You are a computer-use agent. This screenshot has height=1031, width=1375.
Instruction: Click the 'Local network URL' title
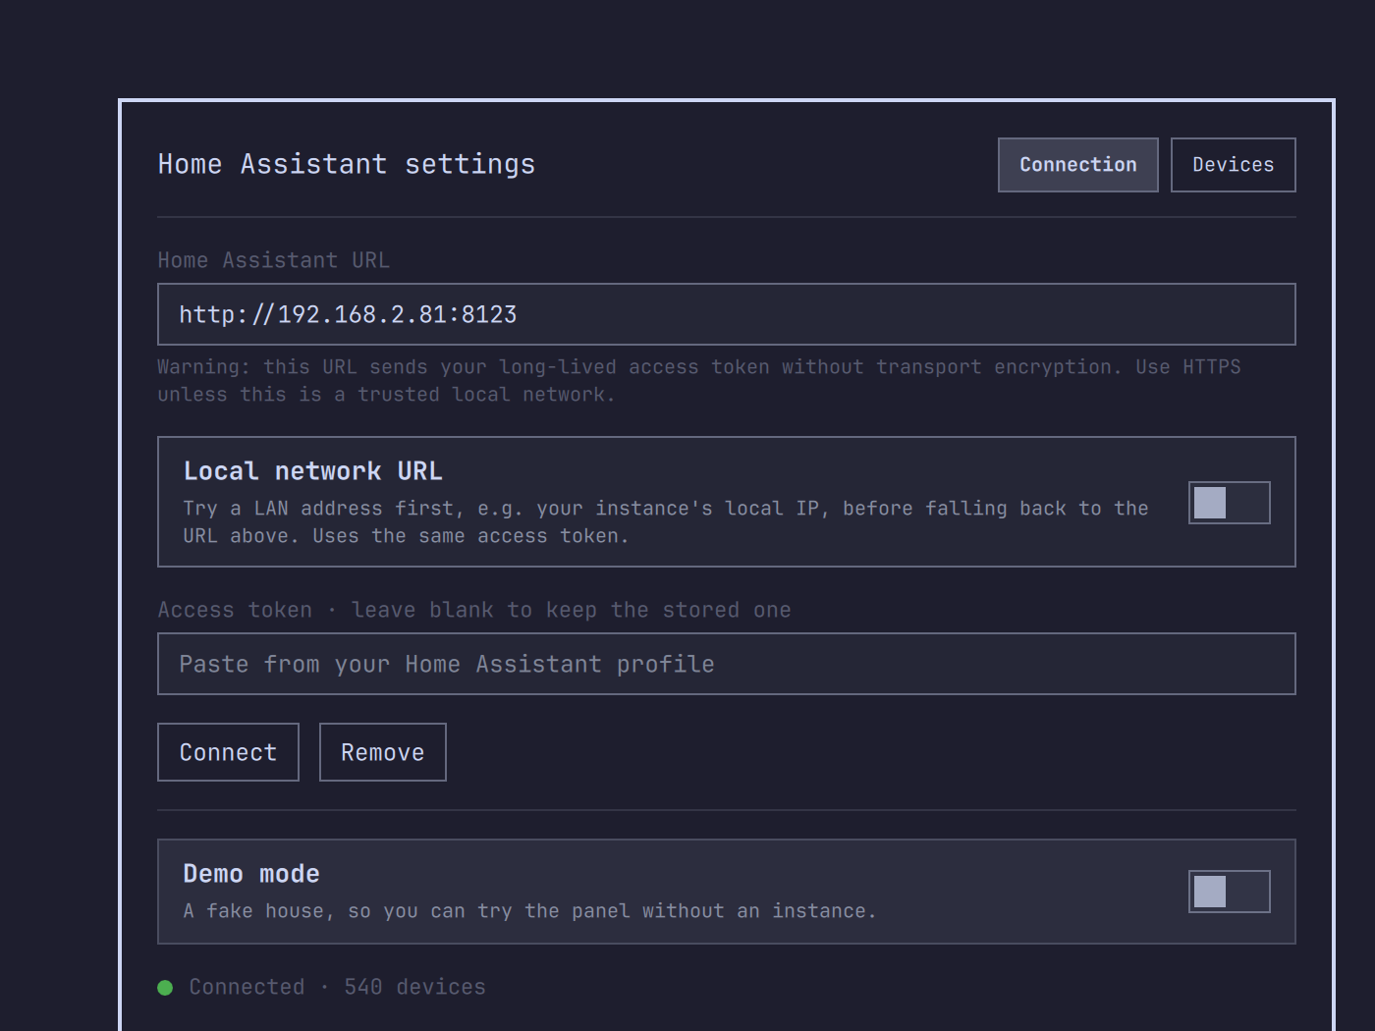(313, 471)
